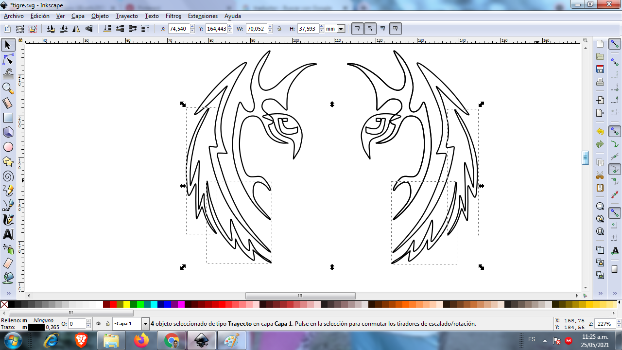Undo last action with yellow arrow

coord(600,132)
